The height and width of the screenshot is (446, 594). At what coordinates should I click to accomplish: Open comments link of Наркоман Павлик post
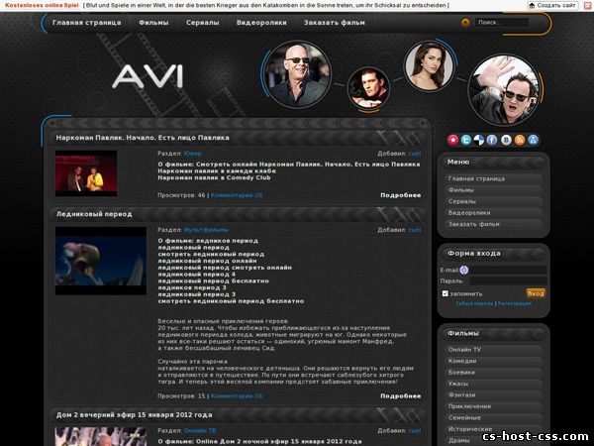pos(237,195)
